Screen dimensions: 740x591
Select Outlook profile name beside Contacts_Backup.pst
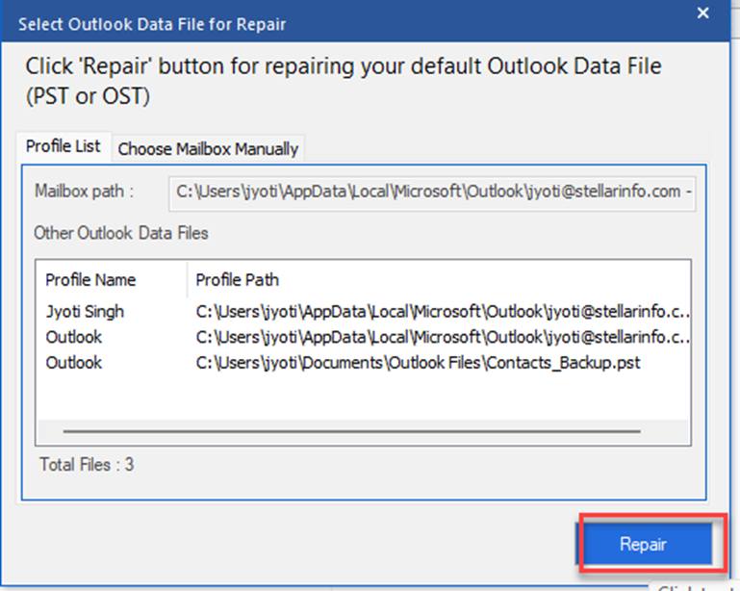click(x=73, y=363)
